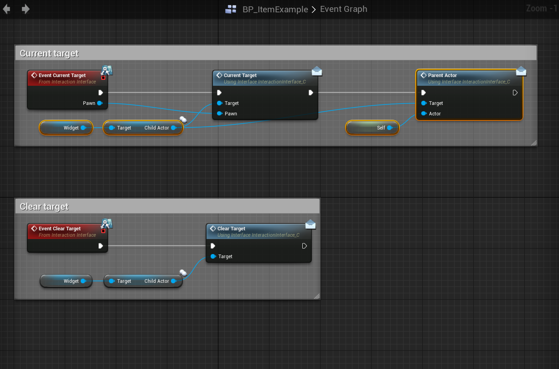This screenshot has width=559, height=369.
Task: Click the forward navigation arrow
Action: click(26, 9)
